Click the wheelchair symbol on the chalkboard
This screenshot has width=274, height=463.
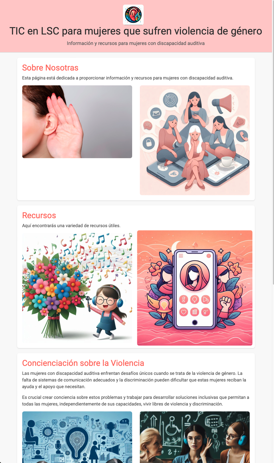click(174, 426)
